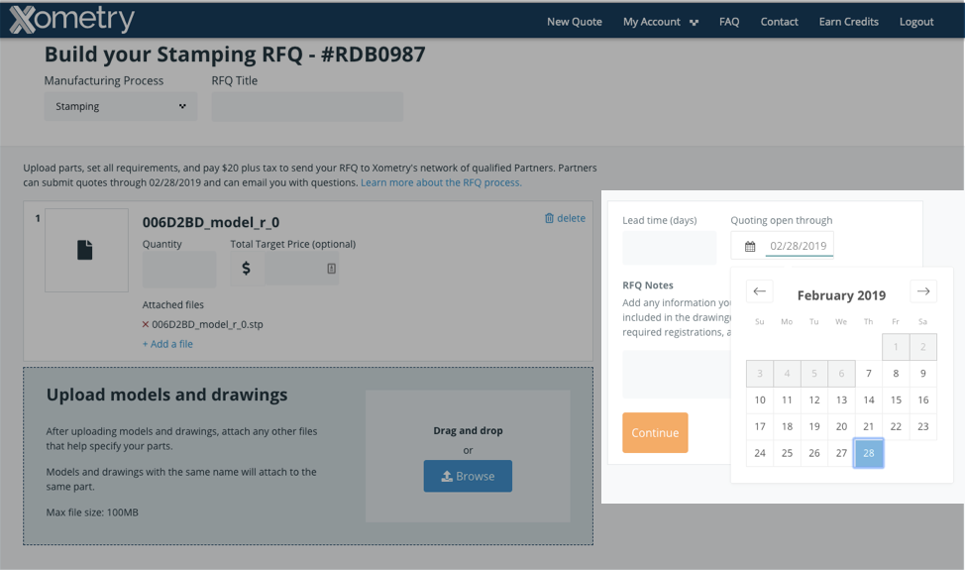The image size is (965, 570).
Task: Expand the My Account menu
Action: [661, 22]
